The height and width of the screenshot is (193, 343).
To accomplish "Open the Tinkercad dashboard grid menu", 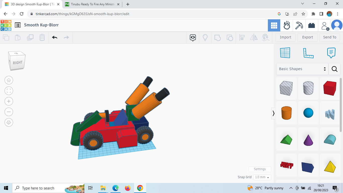I will pyautogui.click(x=274, y=25).
